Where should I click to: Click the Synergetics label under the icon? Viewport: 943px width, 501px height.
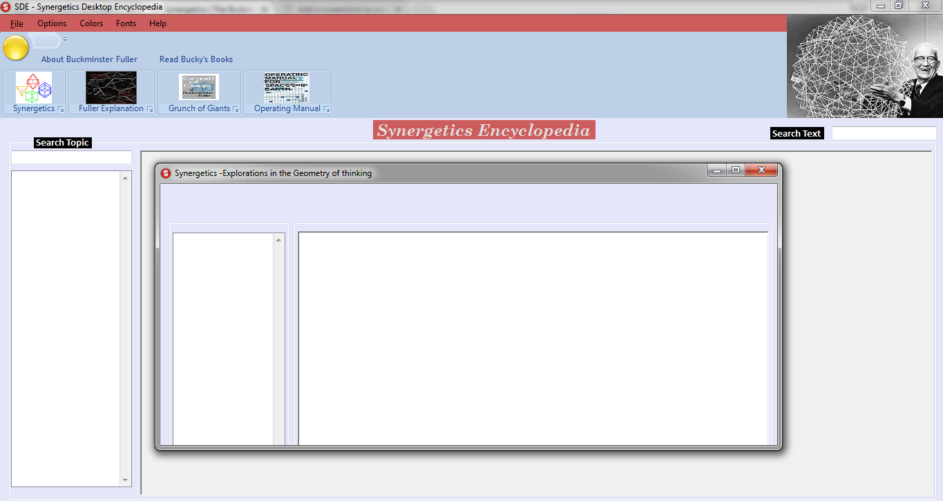(34, 108)
